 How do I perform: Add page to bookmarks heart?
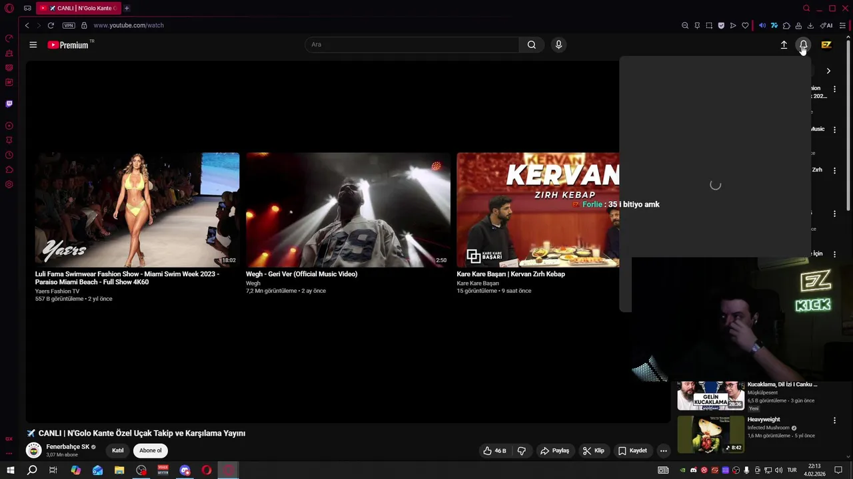pyautogui.click(x=745, y=25)
